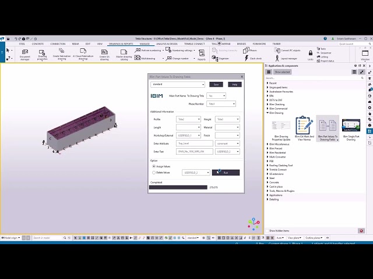
Task: Click the undo icon in title bar
Action: [16, 39]
